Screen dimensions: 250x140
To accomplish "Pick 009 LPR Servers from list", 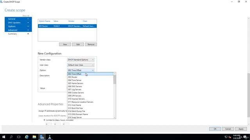I will pos(90,96).
